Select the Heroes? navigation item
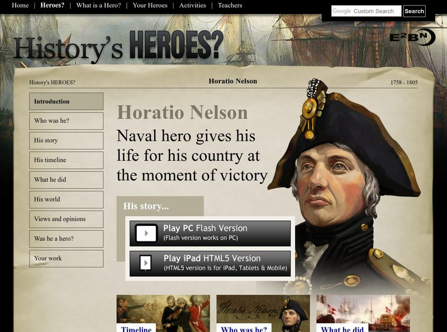This screenshot has height=332, width=447. [x=53, y=5]
